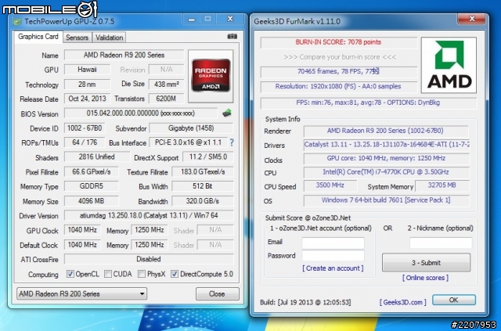The width and height of the screenshot is (501, 331).
Task: Click the OS Windows 7 64-bit field
Action: pyautogui.click(x=387, y=200)
